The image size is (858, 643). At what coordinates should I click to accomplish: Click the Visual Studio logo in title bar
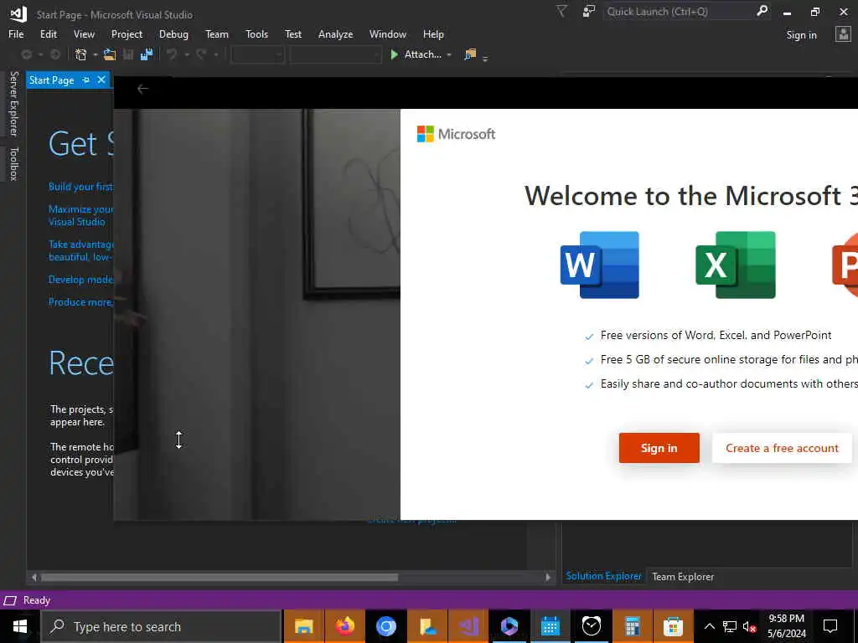tap(18, 14)
